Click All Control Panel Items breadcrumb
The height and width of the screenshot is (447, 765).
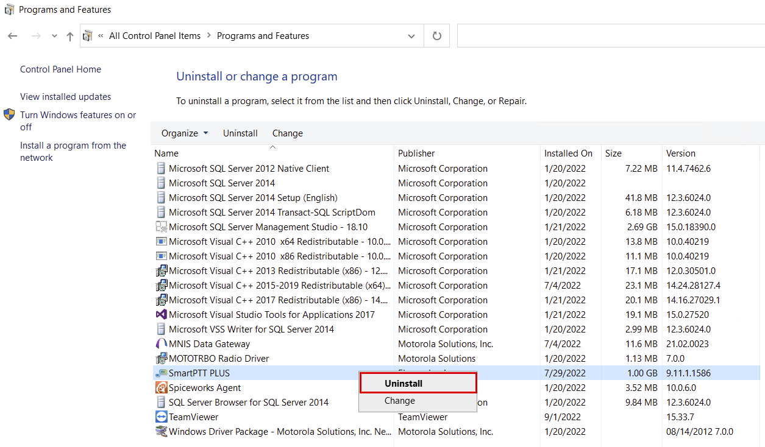[x=155, y=36]
